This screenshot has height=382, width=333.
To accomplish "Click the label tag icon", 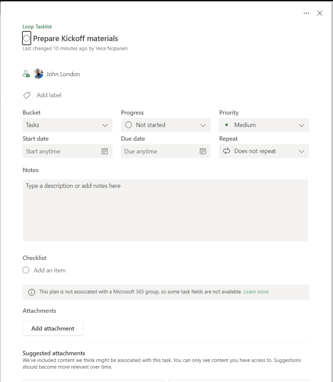I will (27, 95).
